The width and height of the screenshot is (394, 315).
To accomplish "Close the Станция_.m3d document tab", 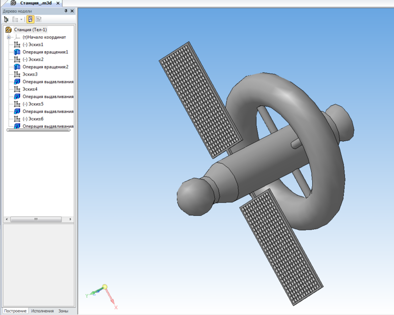I will click(x=58, y=3).
